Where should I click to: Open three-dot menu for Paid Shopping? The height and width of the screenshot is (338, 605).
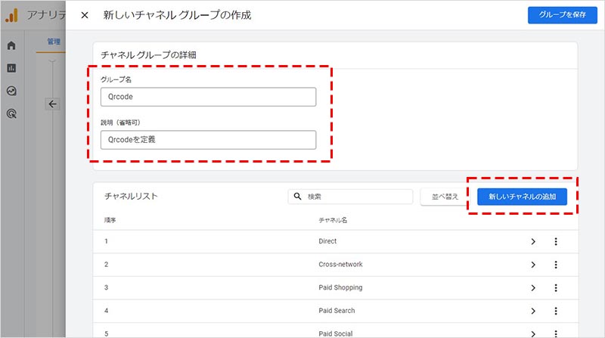click(x=556, y=288)
